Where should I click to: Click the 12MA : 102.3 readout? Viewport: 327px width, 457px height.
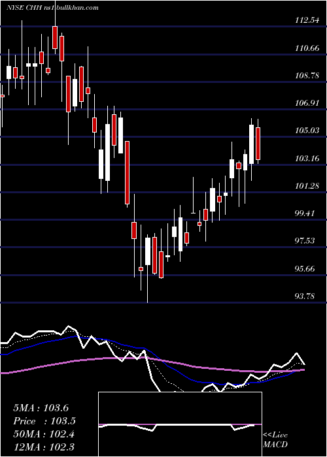(x=44, y=447)
